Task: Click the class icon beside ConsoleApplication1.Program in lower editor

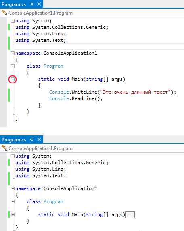Action: click(x=4, y=148)
